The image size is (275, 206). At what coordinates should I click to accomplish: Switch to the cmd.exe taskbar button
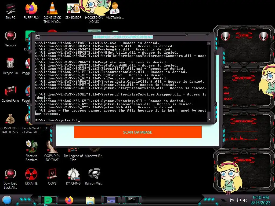click(x=132, y=200)
